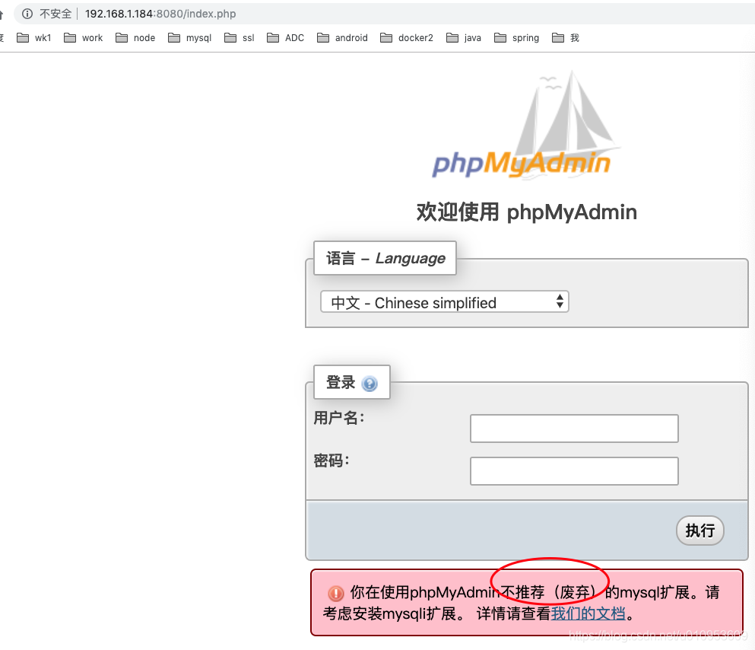The image size is (755, 650).
Task: Click the site info icon in address bar
Action: coord(27,14)
